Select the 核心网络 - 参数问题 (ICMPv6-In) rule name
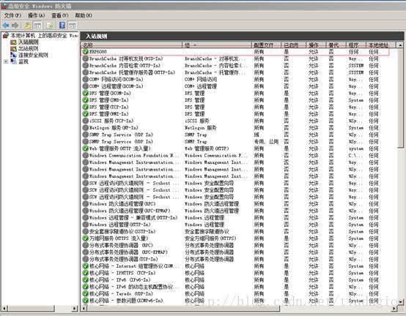 [126, 301]
